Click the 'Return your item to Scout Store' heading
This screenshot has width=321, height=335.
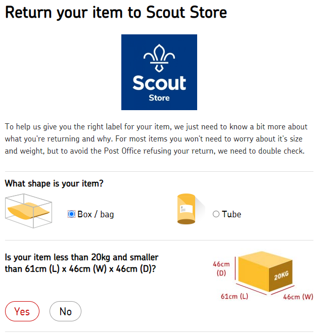point(116,13)
